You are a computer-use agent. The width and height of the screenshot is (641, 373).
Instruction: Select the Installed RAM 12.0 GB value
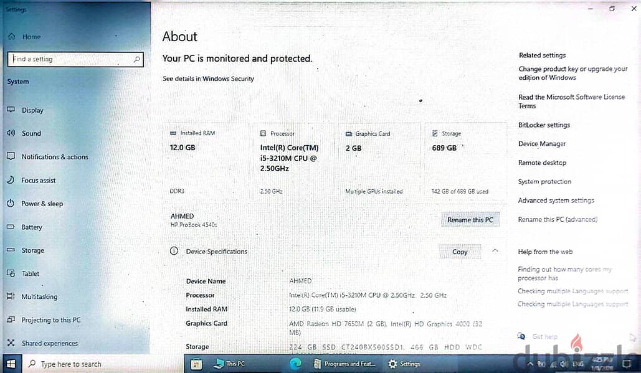point(323,309)
